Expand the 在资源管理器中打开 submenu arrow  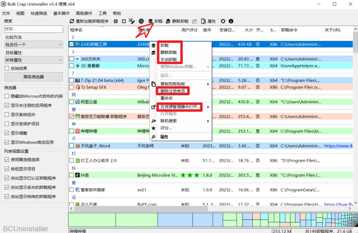click(x=208, y=107)
